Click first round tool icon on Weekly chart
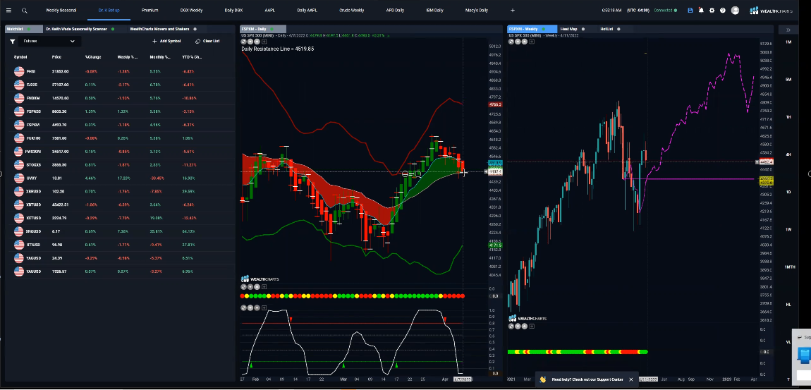The width and height of the screenshot is (811, 390). pyautogui.click(x=512, y=42)
